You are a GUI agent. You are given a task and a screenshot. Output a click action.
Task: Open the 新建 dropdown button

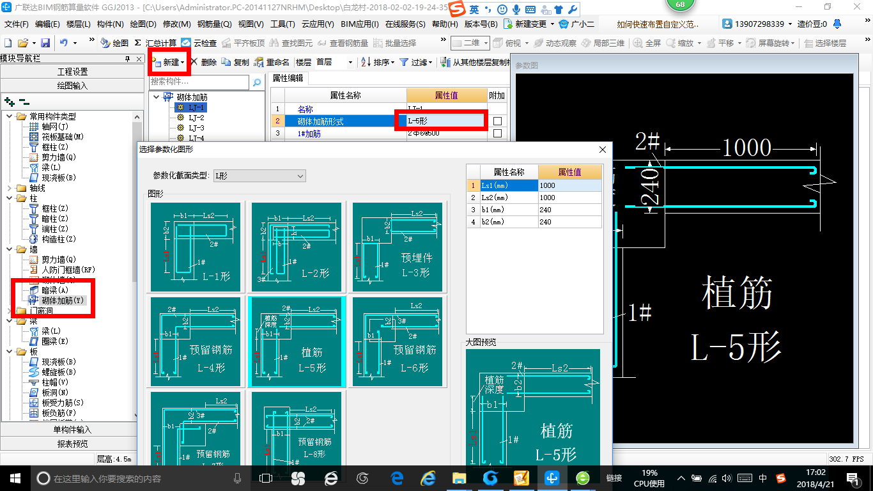pos(169,63)
